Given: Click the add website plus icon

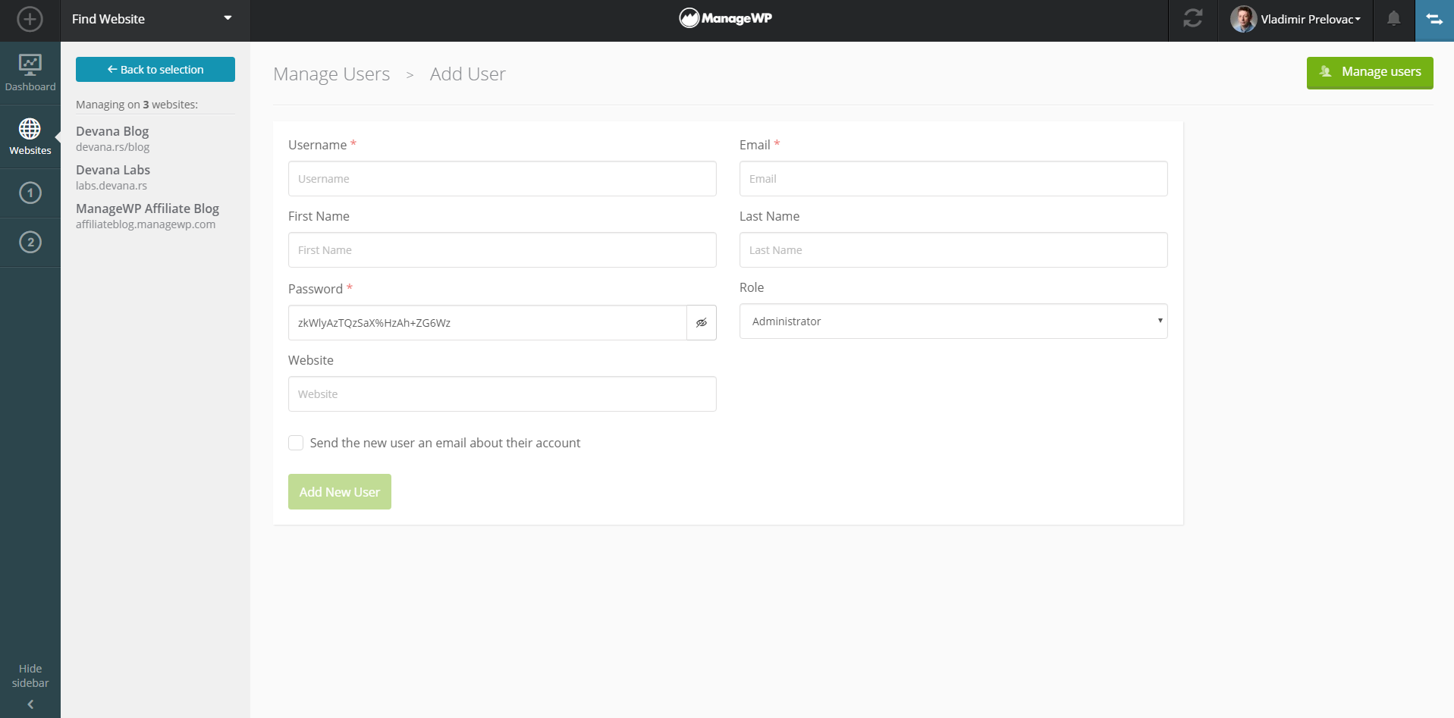Looking at the screenshot, I should pos(30,19).
